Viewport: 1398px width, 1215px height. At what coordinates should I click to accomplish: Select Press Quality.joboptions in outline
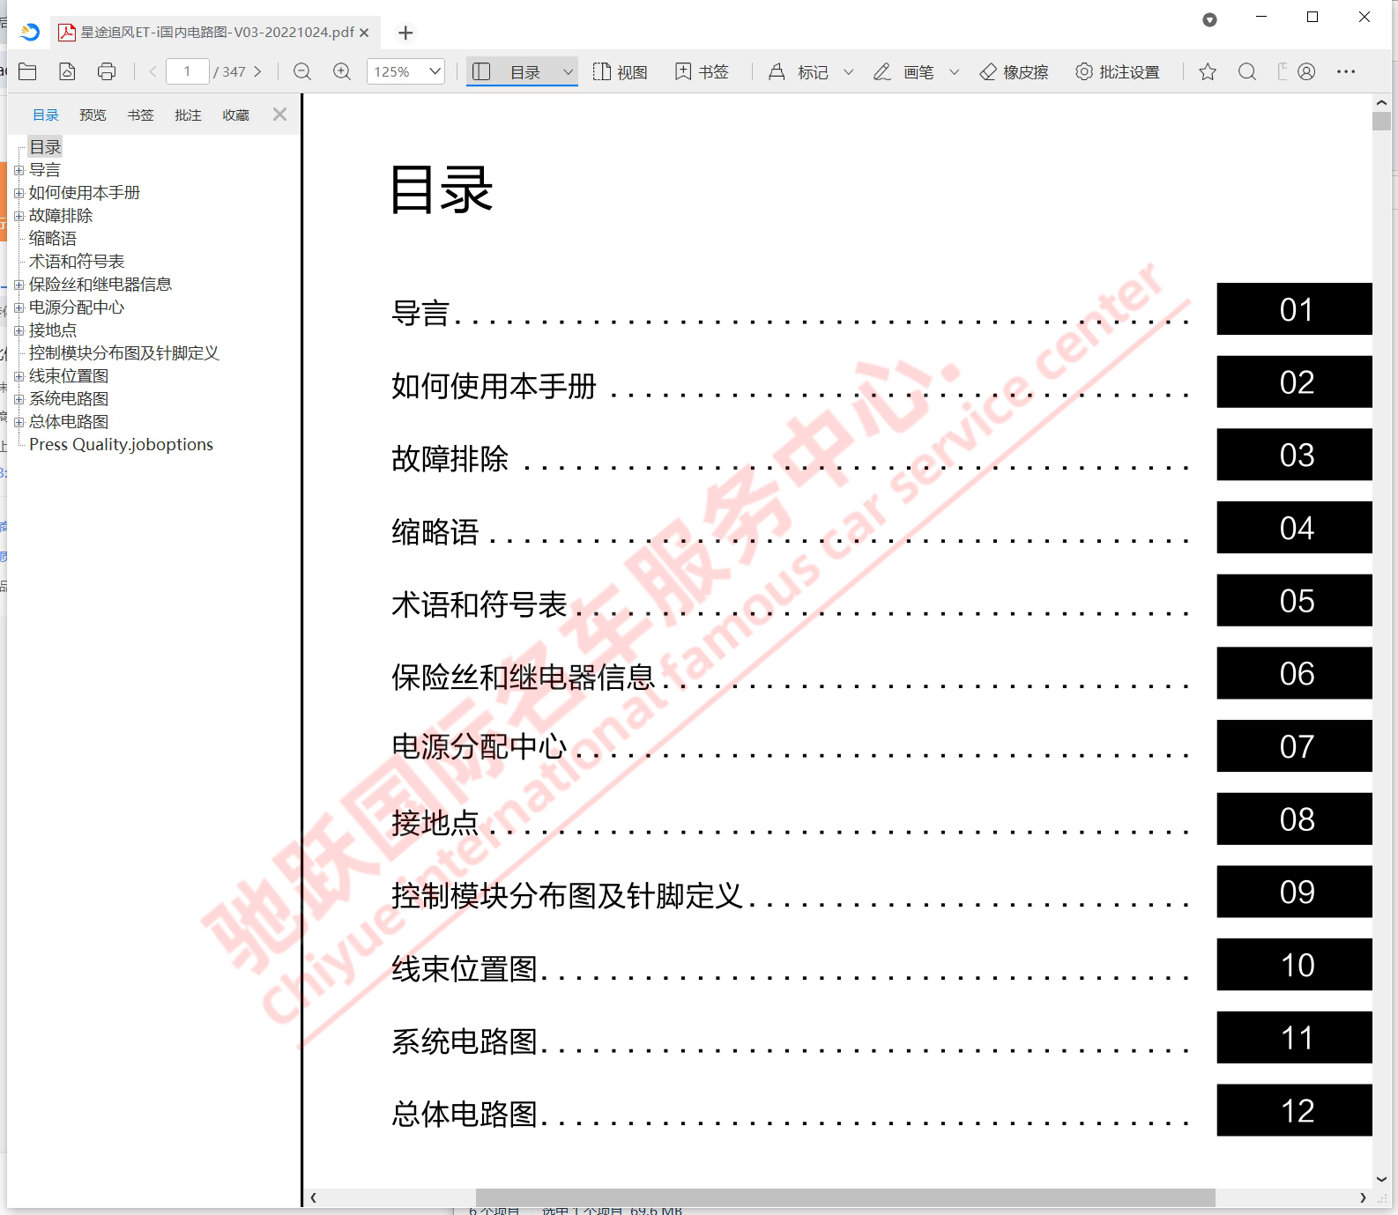click(121, 445)
